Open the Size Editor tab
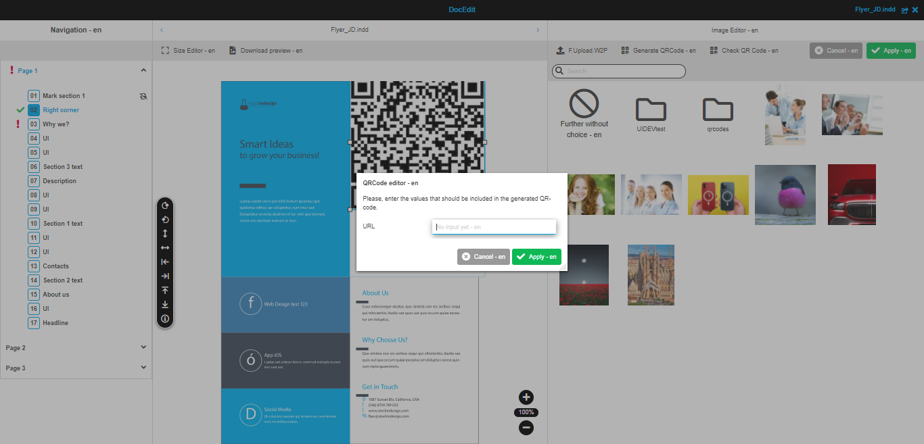Viewport: 924px width, 444px height. (x=188, y=50)
